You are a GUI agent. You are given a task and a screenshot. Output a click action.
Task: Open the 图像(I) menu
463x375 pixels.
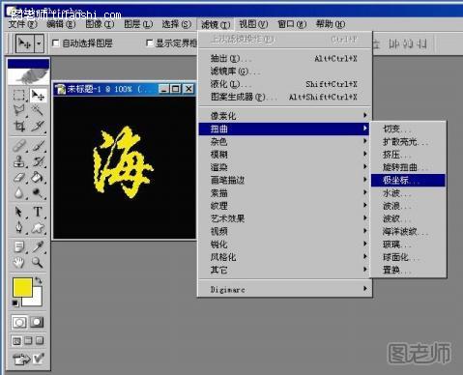[100, 24]
